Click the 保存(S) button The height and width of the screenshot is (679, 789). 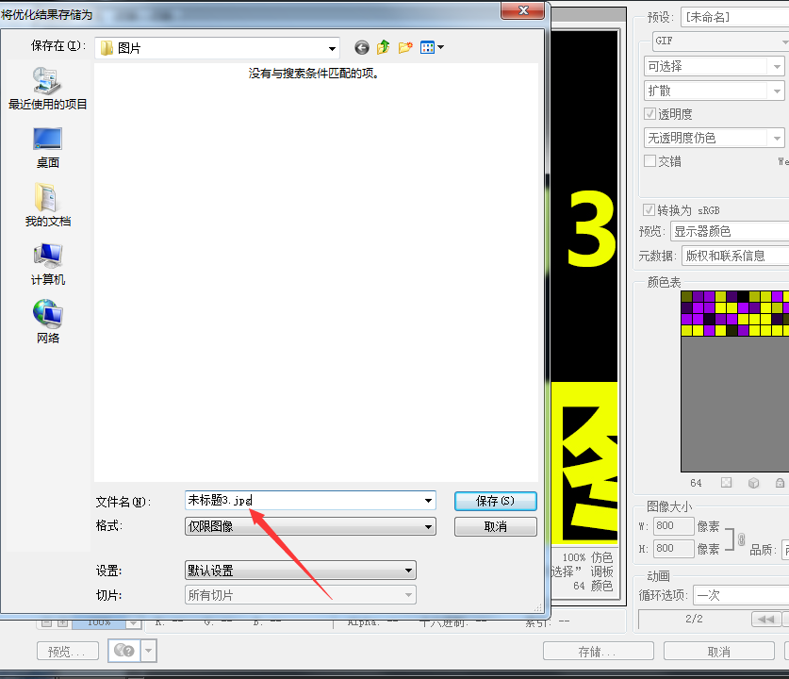coord(495,501)
